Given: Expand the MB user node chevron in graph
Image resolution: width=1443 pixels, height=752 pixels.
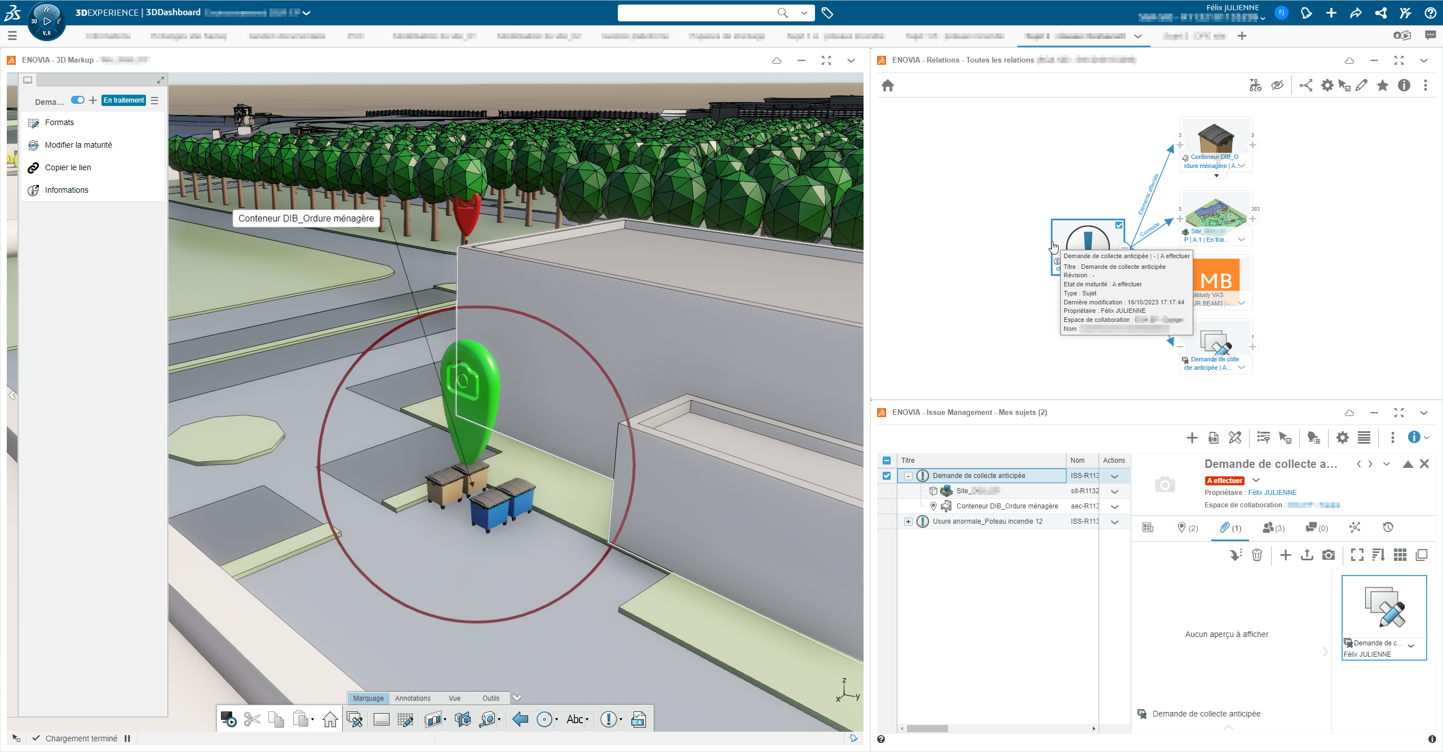Looking at the screenshot, I should pyautogui.click(x=1241, y=303).
